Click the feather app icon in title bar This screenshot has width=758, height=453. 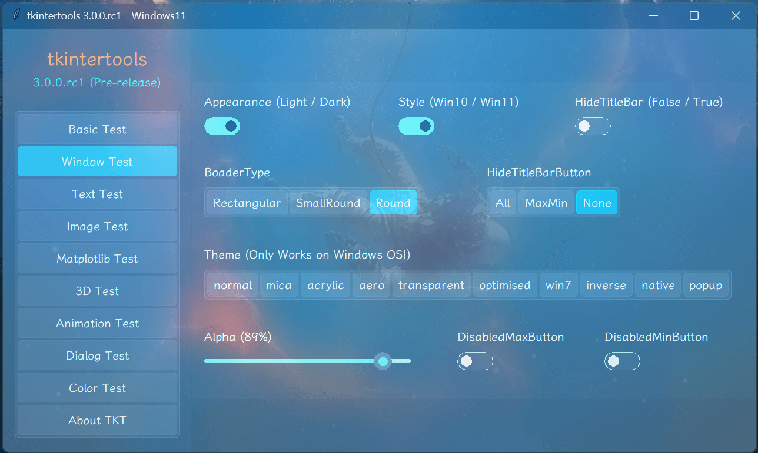[x=17, y=16]
